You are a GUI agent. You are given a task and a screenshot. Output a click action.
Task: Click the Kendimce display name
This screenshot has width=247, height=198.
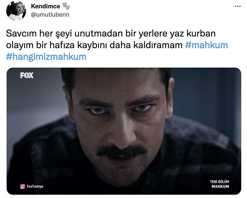coord(46,6)
